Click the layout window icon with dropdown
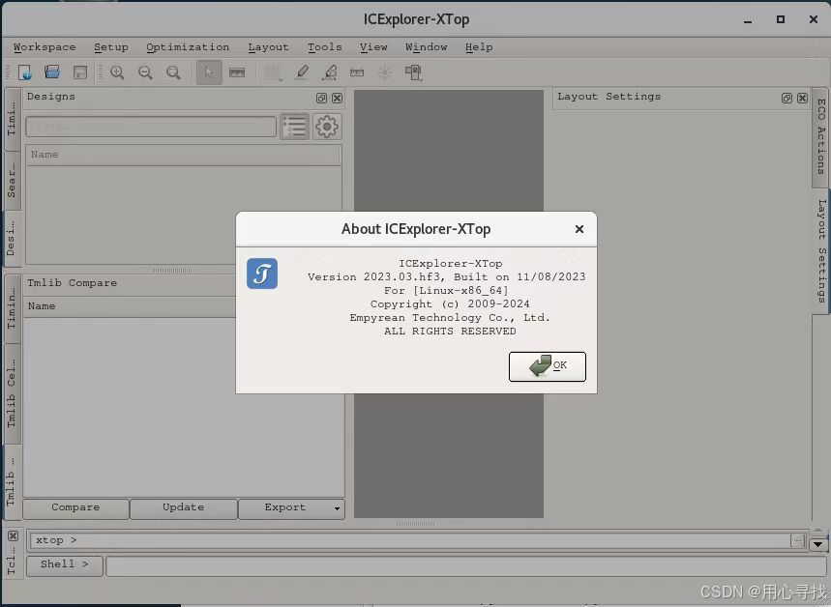Screen dimensions: 831x607 click(x=413, y=72)
